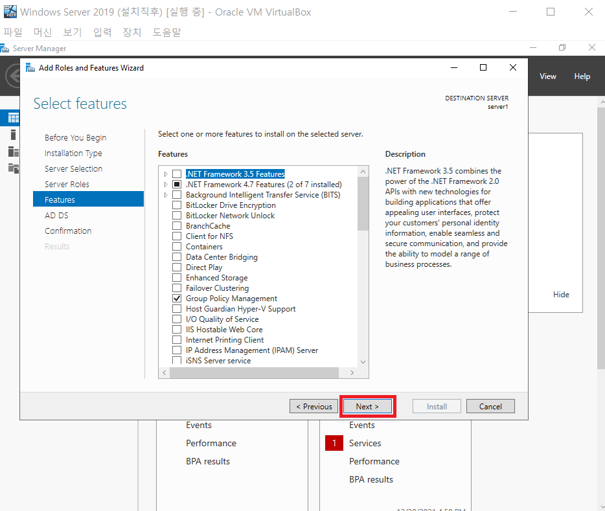Click the Previous button in the wizard

click(x=314, y=407)
